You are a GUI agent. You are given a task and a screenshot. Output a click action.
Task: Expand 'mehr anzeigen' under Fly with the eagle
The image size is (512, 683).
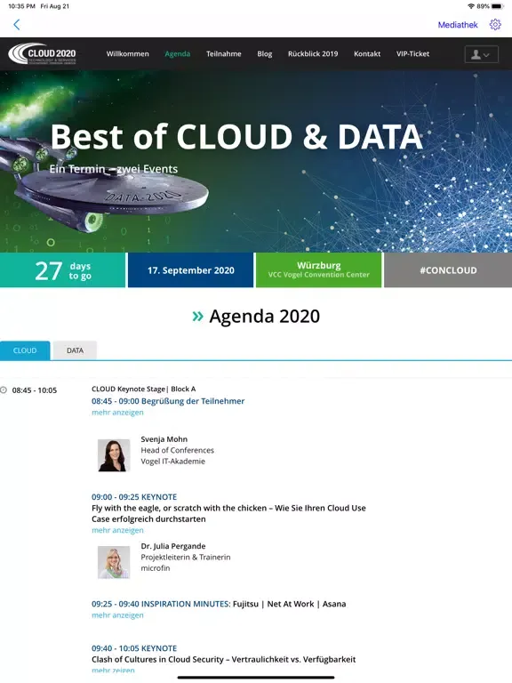[117, 530]
